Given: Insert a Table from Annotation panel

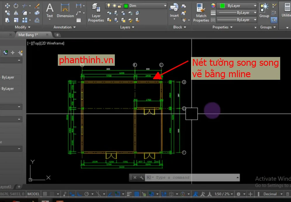Looking at the screenshot, I should point(79,20).
